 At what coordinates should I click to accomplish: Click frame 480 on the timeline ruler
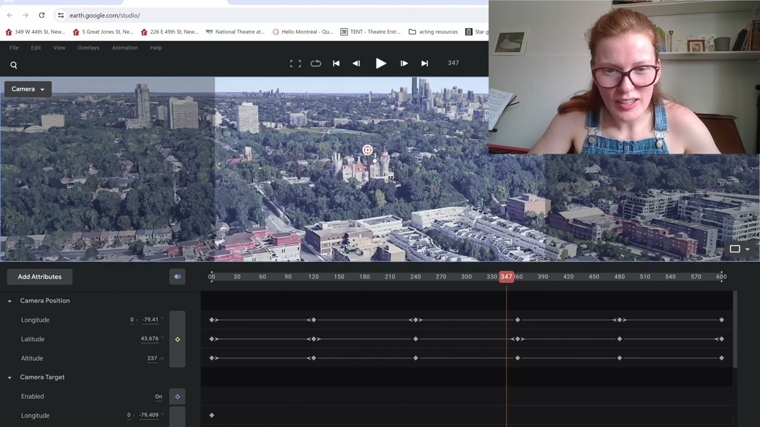tap(619, 277)
